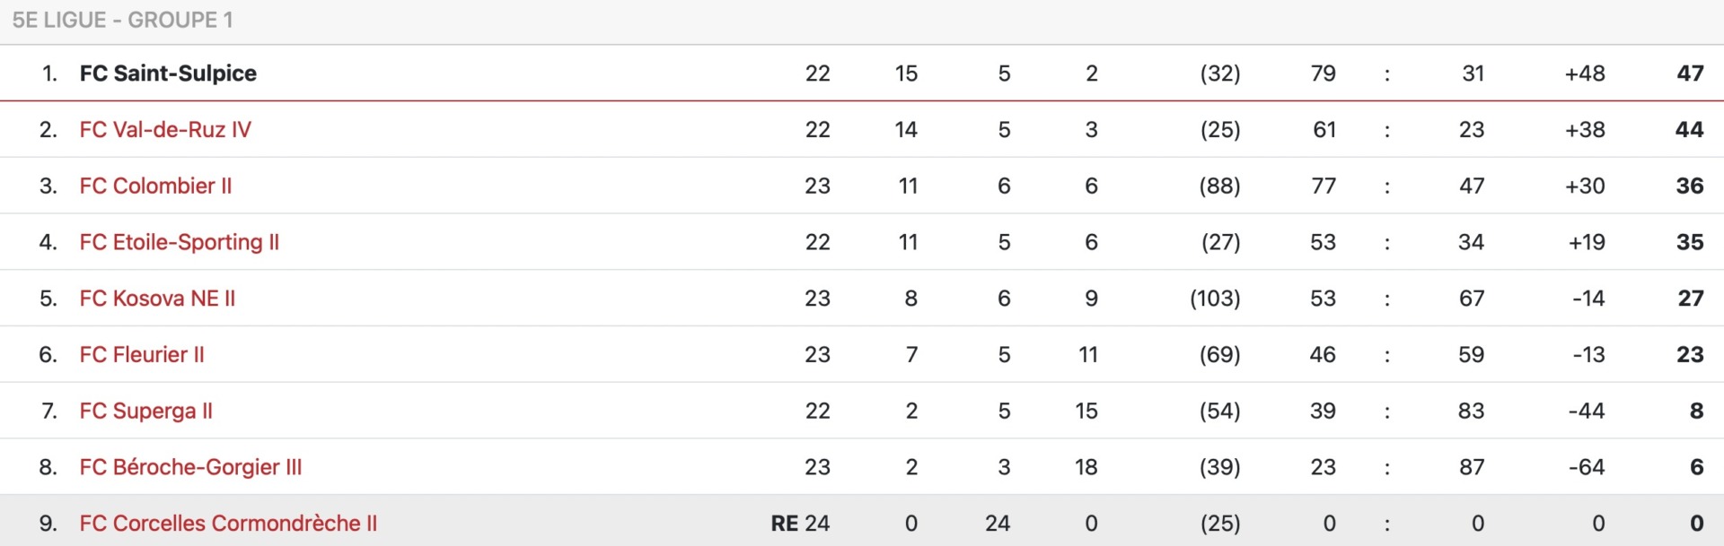Click Val-de-Ruz IV's 44 points total
Viewport: 1724px width, 546px height.
click(1689, 130)
